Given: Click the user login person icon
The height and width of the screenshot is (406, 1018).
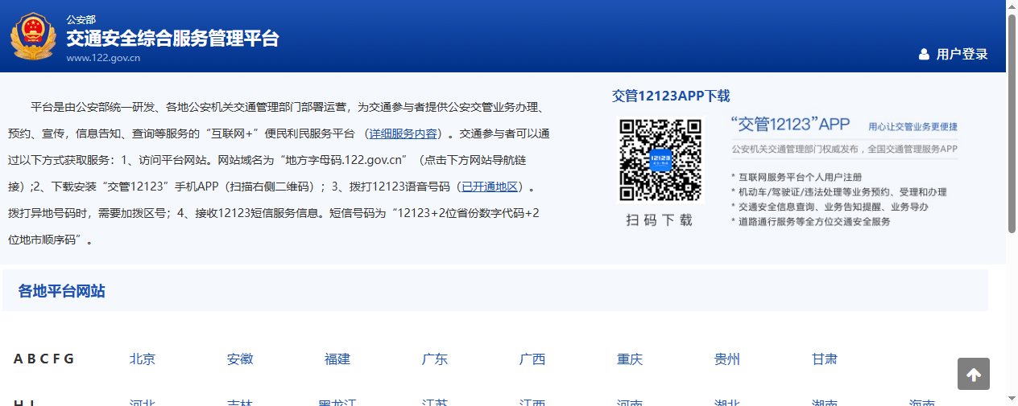Looking at the screenshot, I should [x=924, y=55].
